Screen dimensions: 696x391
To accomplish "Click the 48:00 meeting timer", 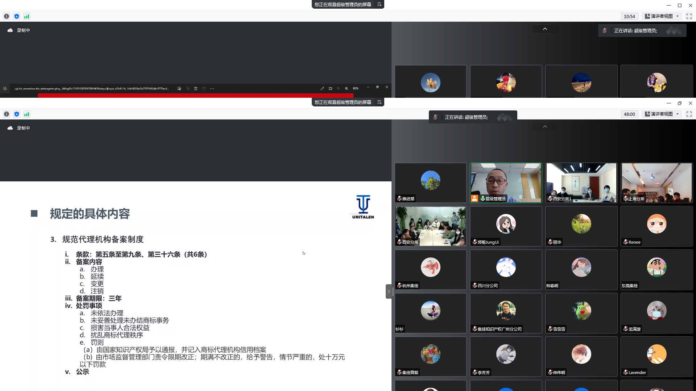I will pyautogui.click(x=629, y=114).
